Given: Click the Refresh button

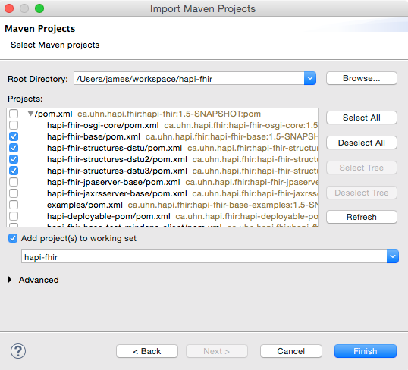Looking at the screenshot, I should [362, 217].
